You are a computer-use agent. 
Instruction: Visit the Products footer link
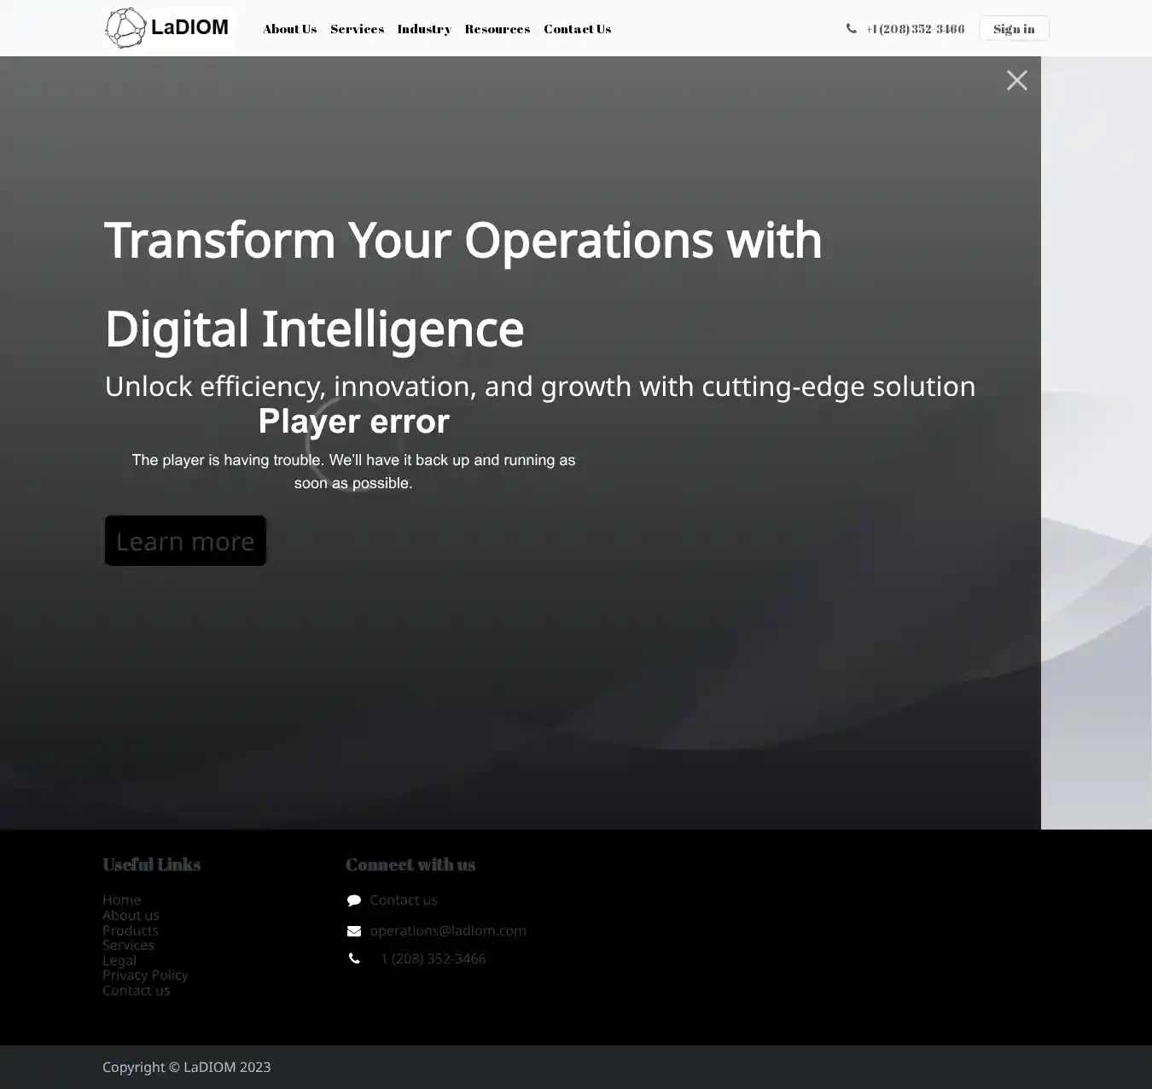tap(130, 930)
